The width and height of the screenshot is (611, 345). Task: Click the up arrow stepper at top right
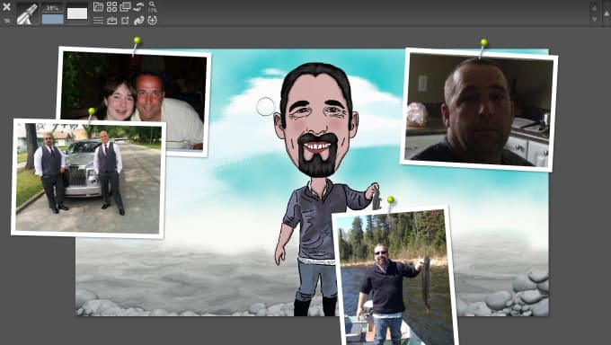coord(594,7)
